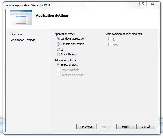Viewport: 163px width, 138px height.
Task: Click the wizard window preview image
Action: tap(21, 18)
